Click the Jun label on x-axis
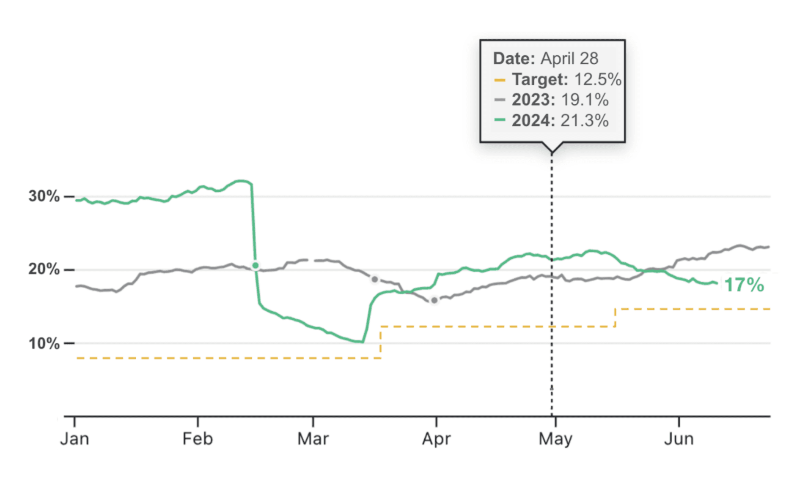Image resolution: width=808 pixels, height=484 pixels. pyautogui.click(x=679, y=439)
